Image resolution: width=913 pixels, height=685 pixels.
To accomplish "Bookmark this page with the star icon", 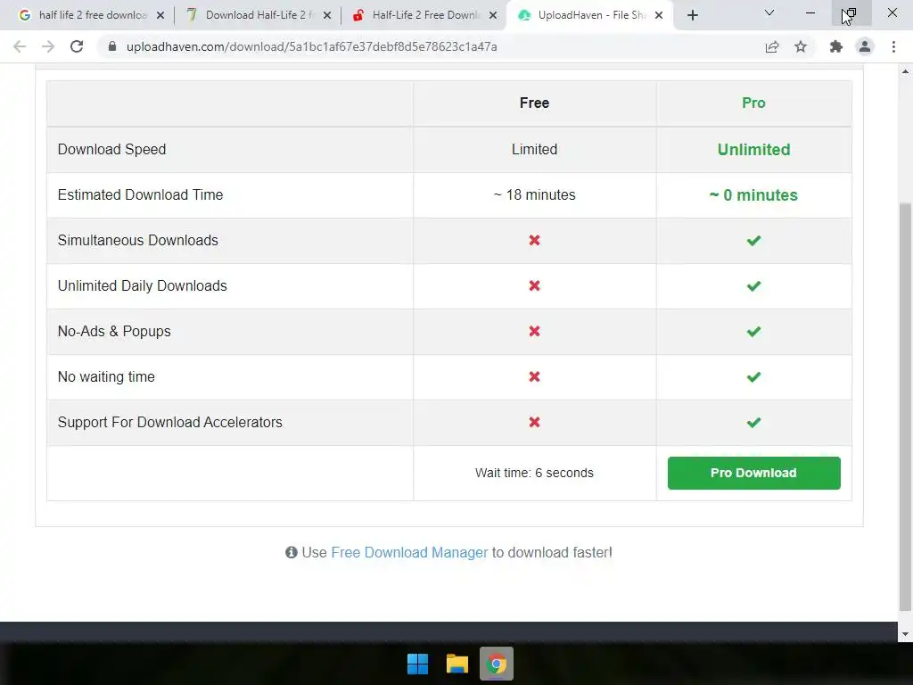I will coord(801,46).
